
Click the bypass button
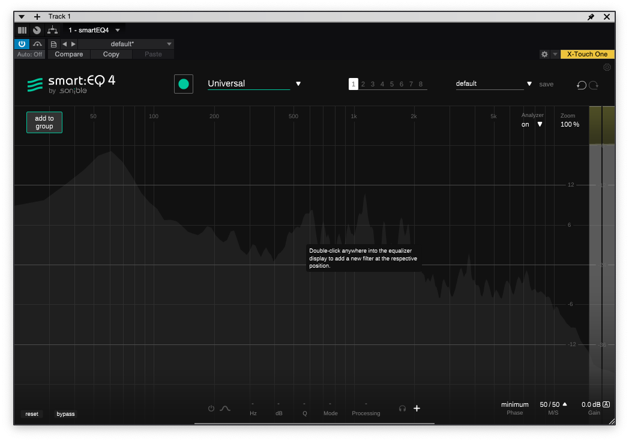click(65, 414)
